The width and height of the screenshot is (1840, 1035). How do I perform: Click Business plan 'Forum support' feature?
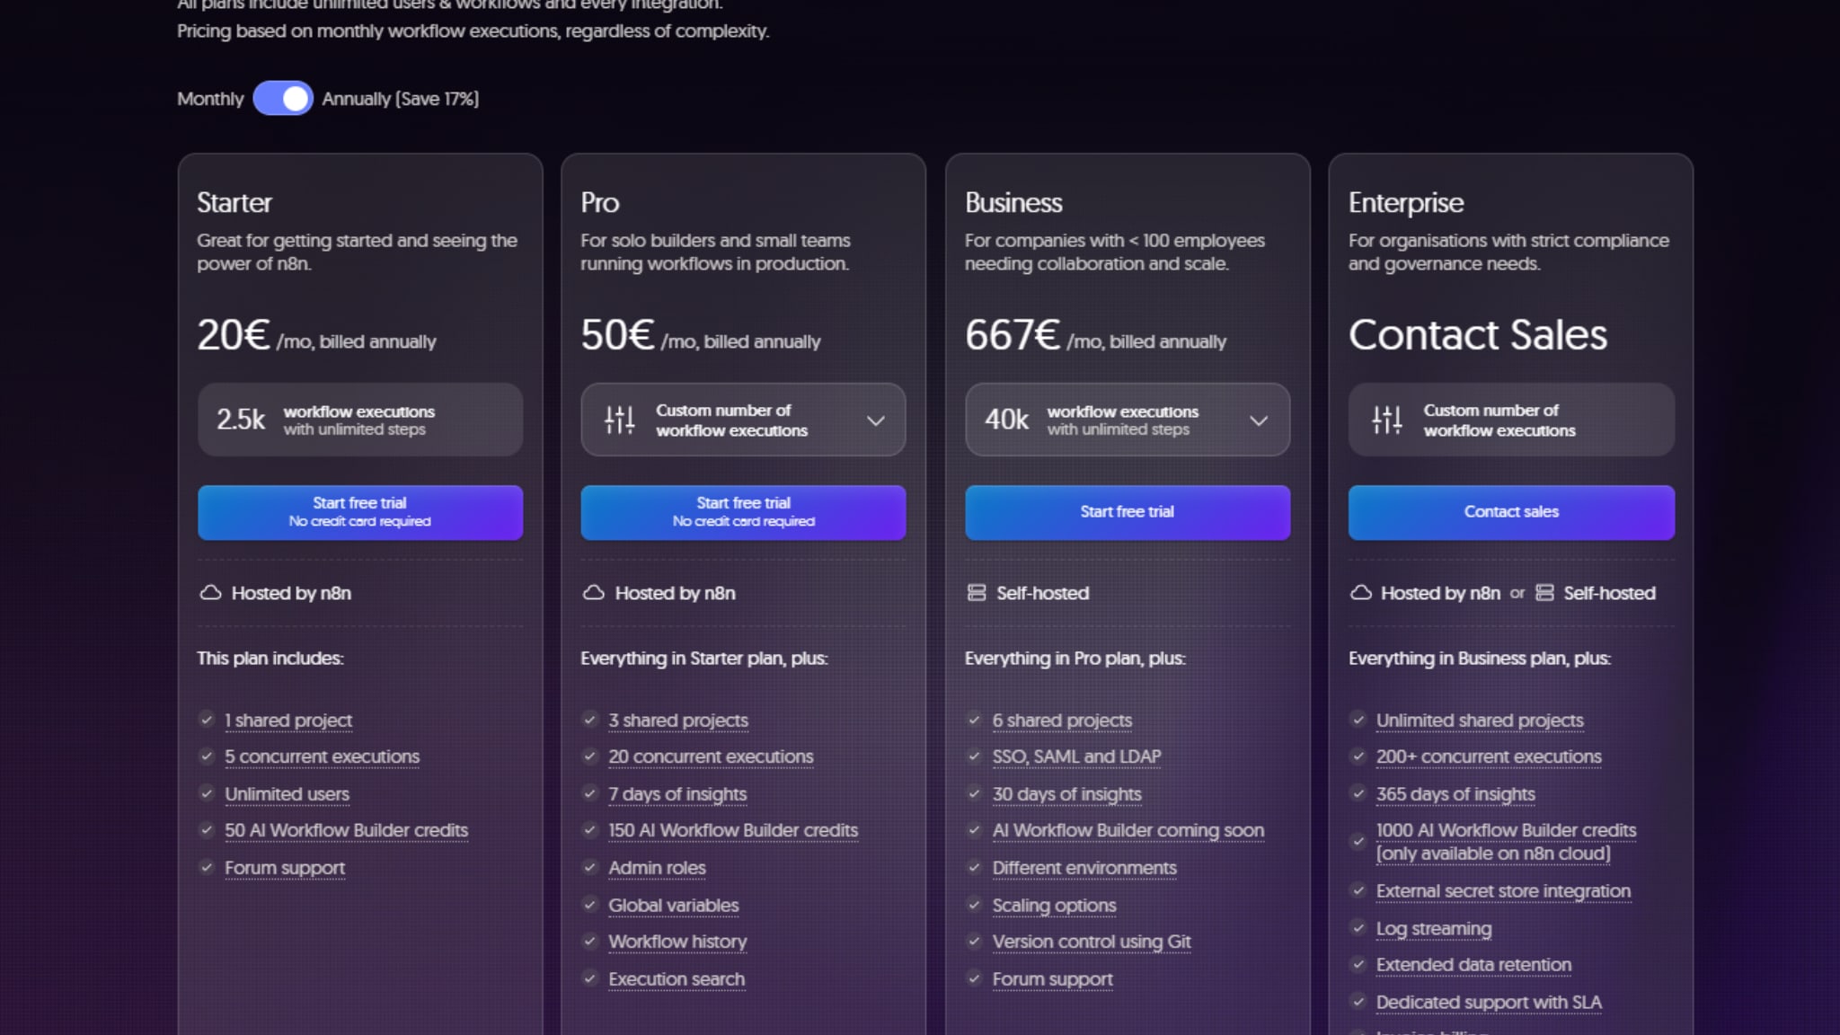point(1052,979)
